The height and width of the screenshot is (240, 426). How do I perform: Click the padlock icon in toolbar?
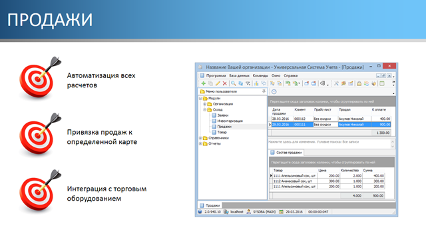tap(359, 83)
